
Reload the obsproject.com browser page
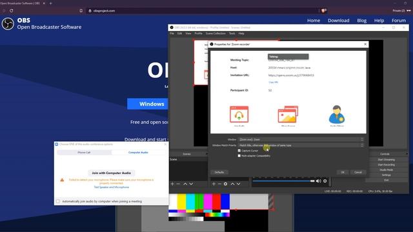12,11
